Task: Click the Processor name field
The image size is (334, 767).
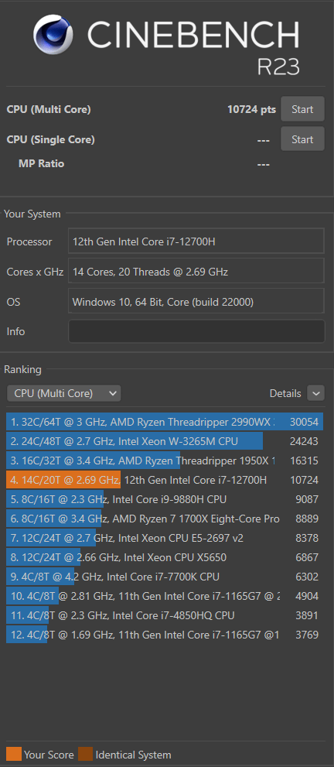Action: pyautogui.click(x=196, y=241)
